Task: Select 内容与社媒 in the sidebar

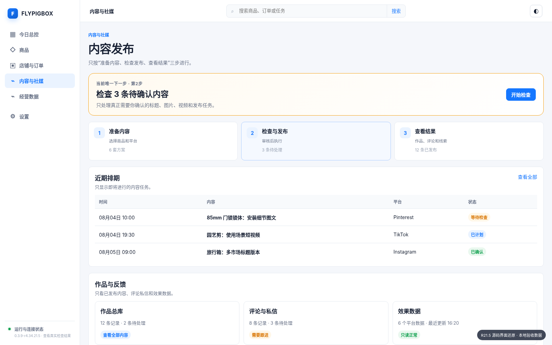Action: click(x=40, y=81)
